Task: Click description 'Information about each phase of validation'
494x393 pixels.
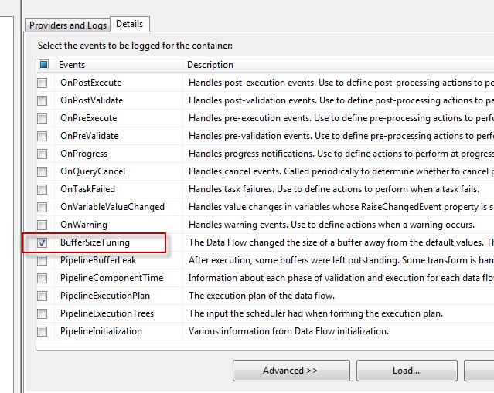Action: [x=341, y=278]
